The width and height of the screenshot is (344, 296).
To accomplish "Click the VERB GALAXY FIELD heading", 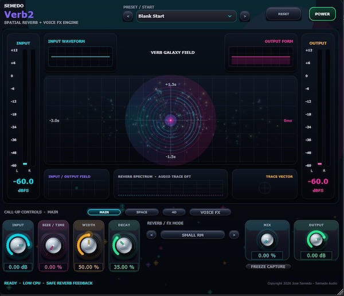I will coord(173,52).
